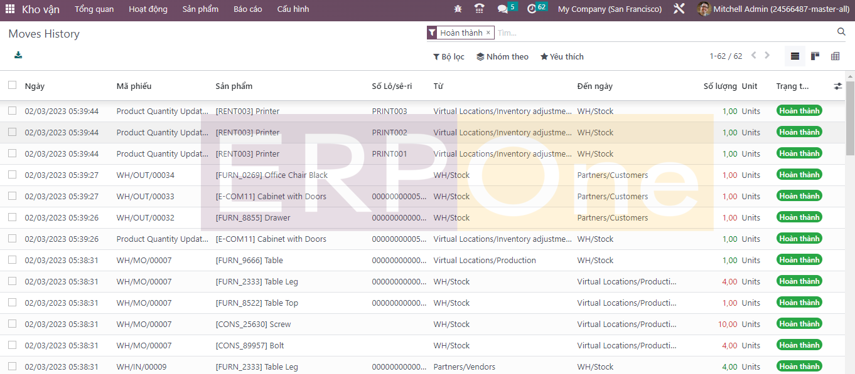This screenshot has height=374, width=855.
Task: Toggle the select-all header checkbox
Action: click(x=13, y=85)
